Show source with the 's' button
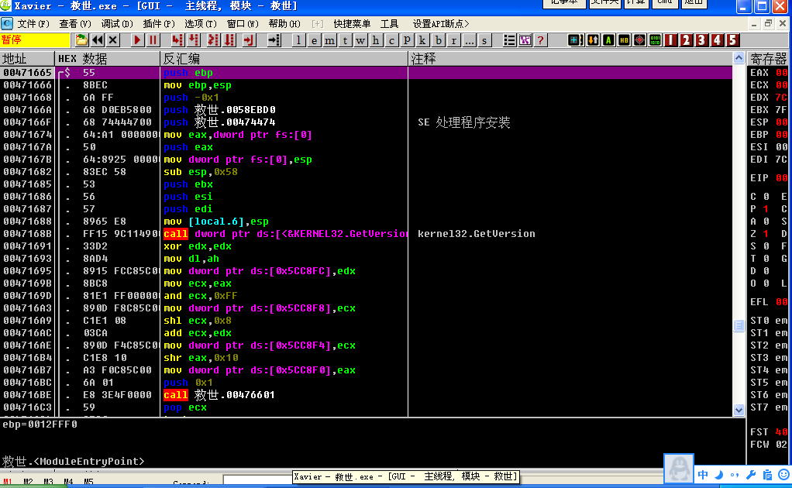 point(484,40)
